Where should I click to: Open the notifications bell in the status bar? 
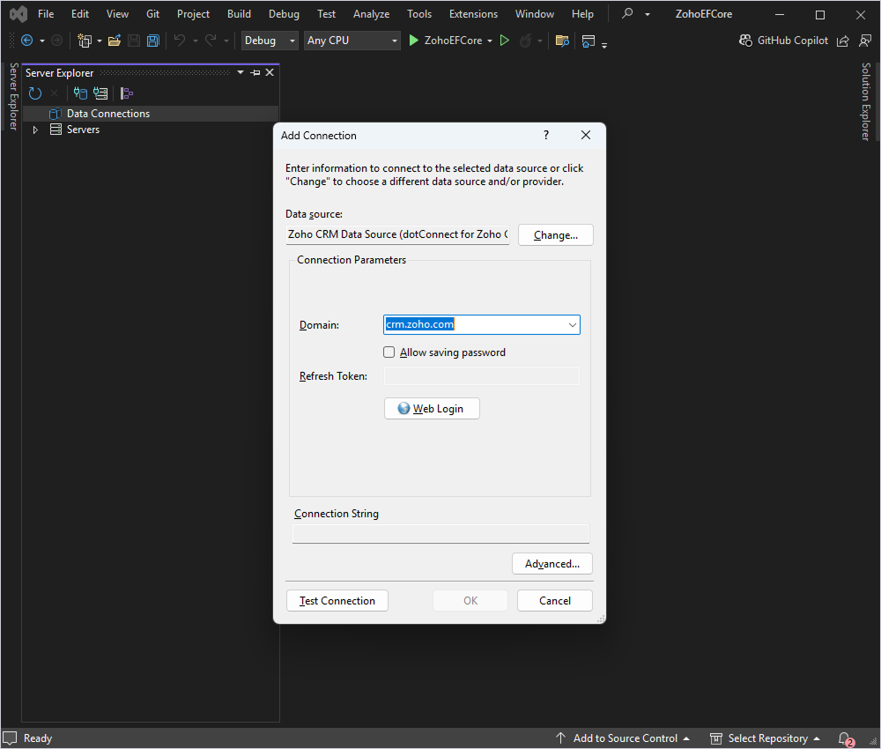coord(845,738)
